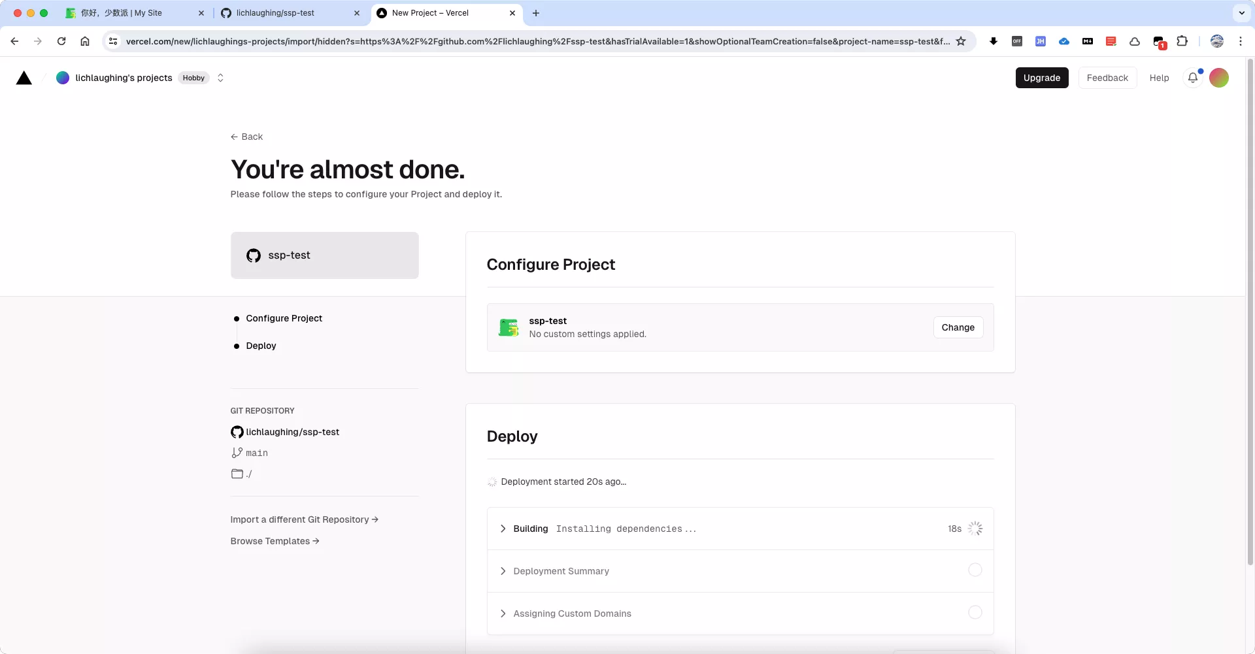Expand the Building step logs
The width and height of the screenshot is (1255, 654).
click(x=503, y=529)
